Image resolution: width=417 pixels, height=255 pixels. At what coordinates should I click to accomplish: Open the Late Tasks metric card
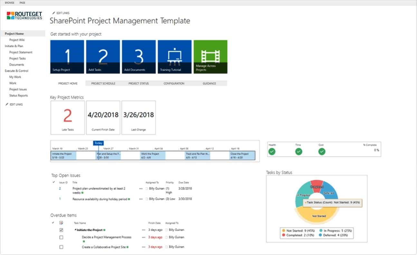coord(68,118)
